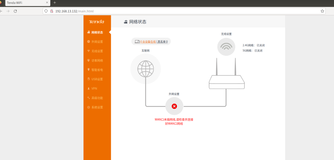Bookmark this page using the star icon
This screenshot has width=334, height=160.
(x=322, y=11)
